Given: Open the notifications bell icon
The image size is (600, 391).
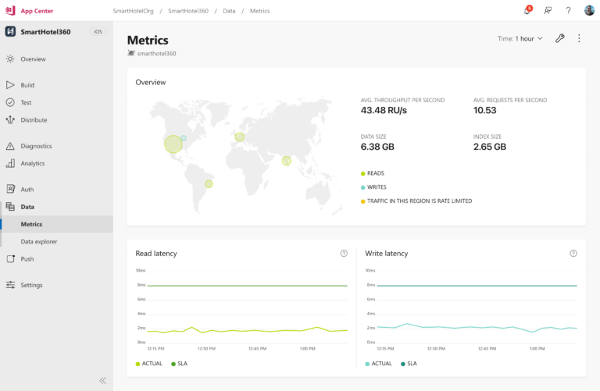Looking at the screenshot, I should click(527, 10).
